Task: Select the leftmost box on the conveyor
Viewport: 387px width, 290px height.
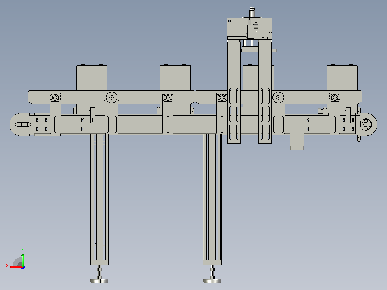Action: [92, 78]
